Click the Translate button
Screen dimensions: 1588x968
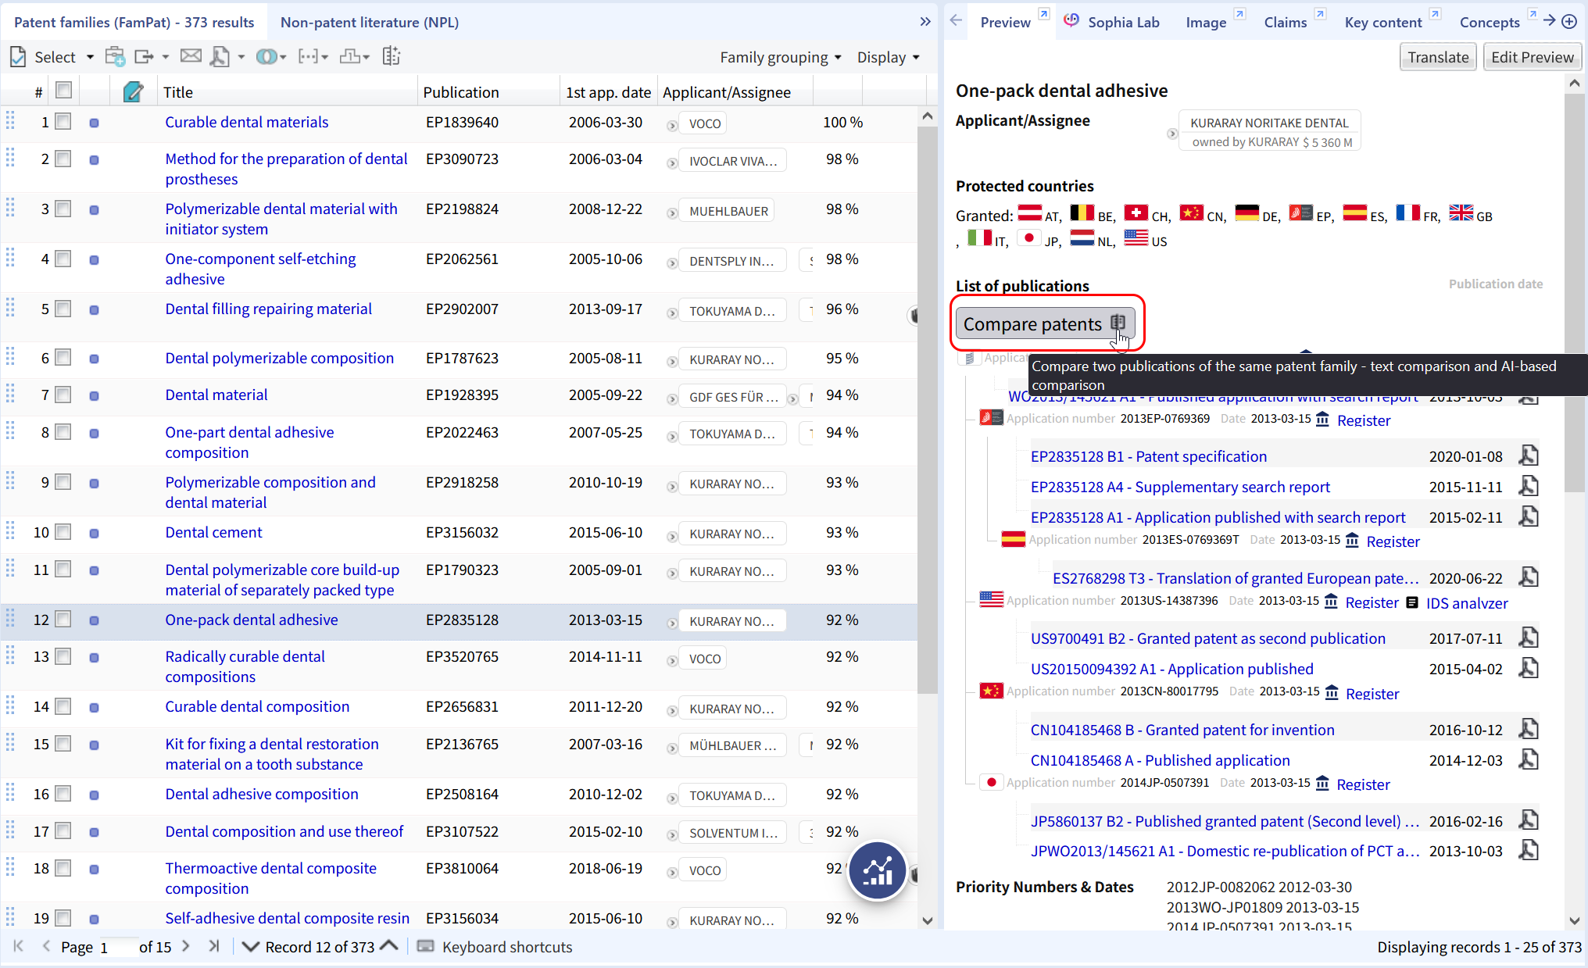pyautogui.click(x=1438, y=57)
